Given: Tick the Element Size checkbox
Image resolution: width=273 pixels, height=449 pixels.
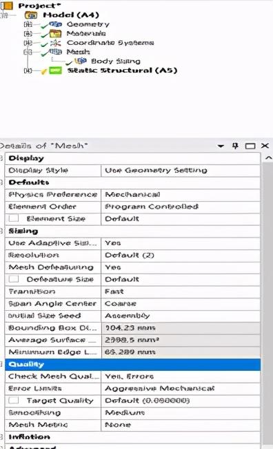Looking at the screenshot, I should click(13, 218).
